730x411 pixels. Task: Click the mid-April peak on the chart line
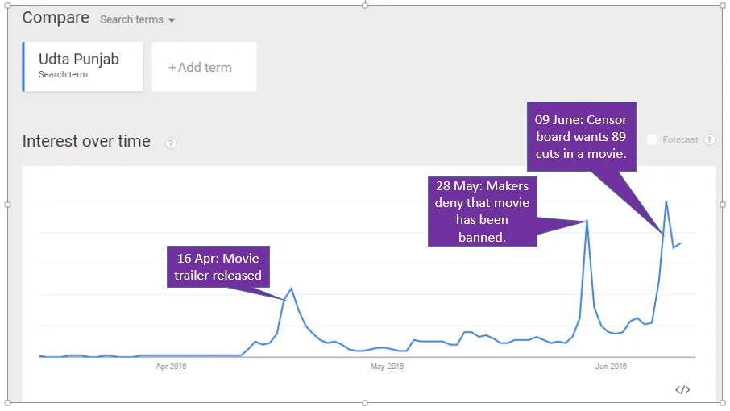[292, 289]
